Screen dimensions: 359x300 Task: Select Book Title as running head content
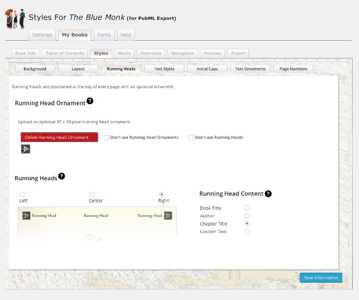pos(247,208)
